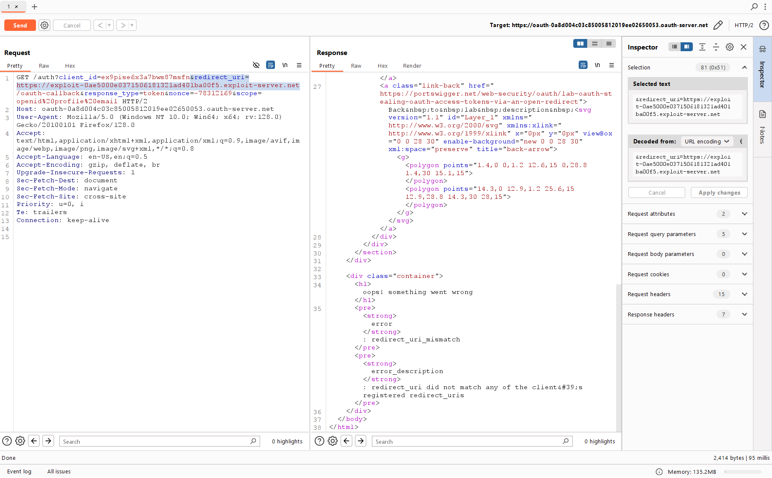772x478 pixels.
Task: Jump to next response search match
Action: pos(361,441)
